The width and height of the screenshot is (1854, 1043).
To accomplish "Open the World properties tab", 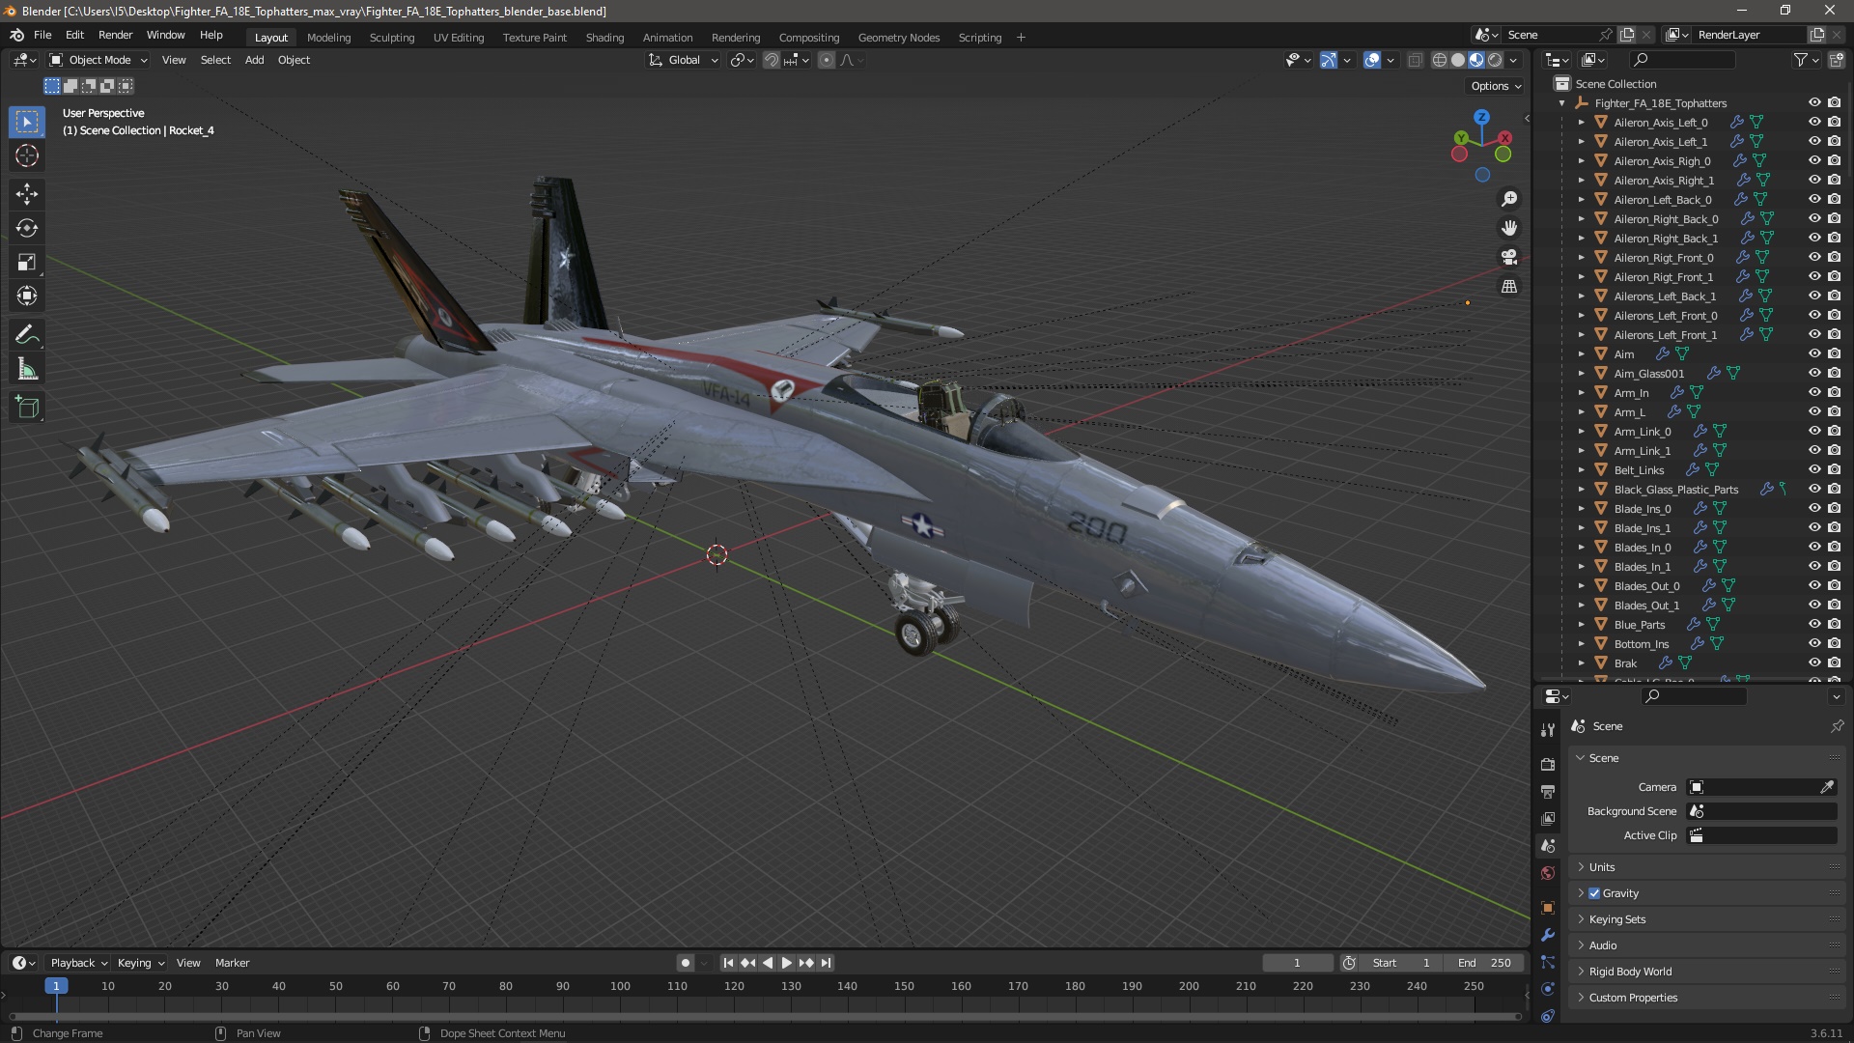I will (x=1548, y=873).
